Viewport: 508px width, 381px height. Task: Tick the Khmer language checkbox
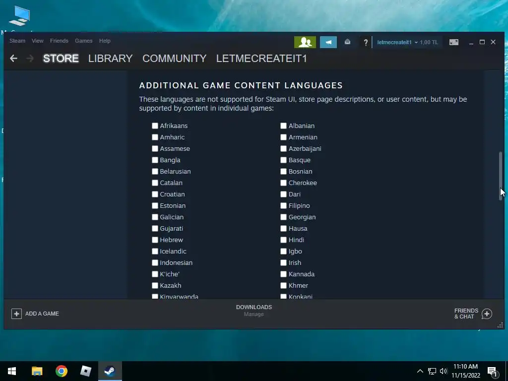[x=283, y=285]
